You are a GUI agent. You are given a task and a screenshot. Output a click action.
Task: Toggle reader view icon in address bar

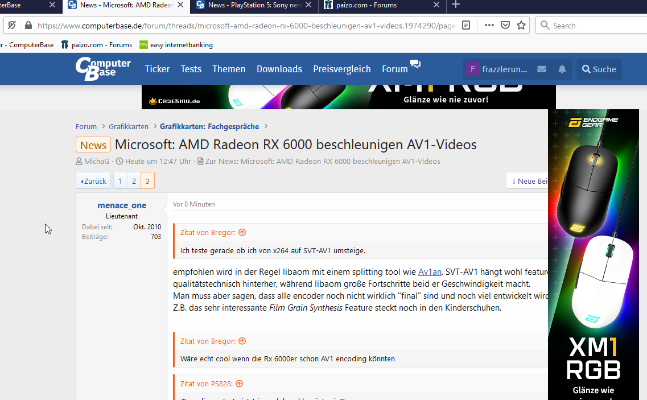[x=466, y=25]
